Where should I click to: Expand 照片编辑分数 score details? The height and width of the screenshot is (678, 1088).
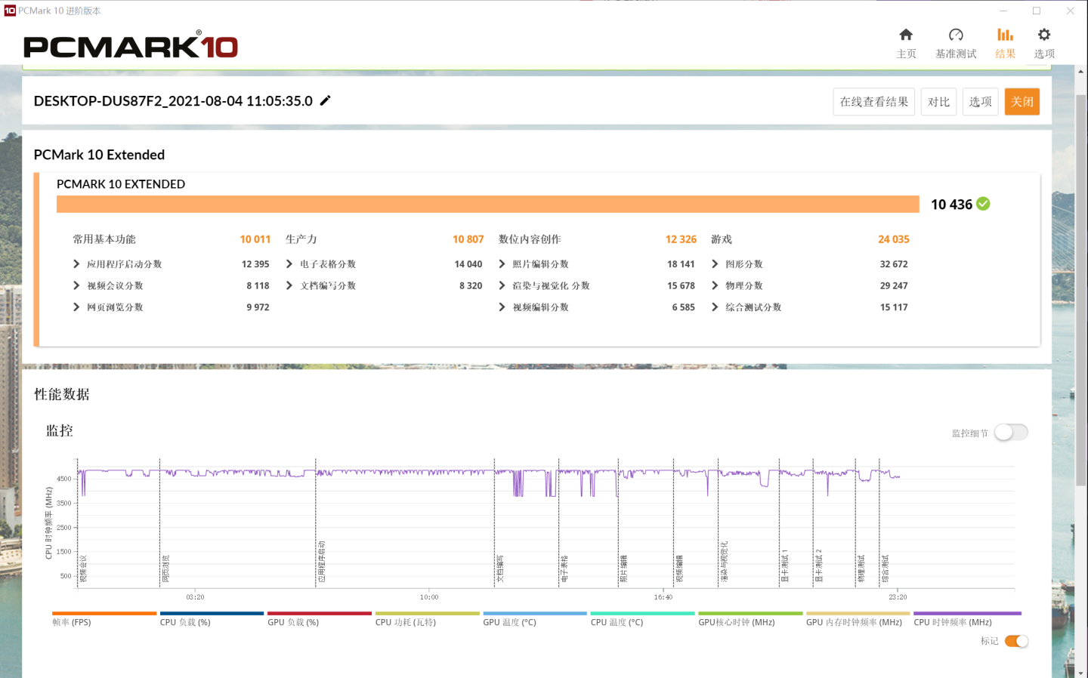502,264
